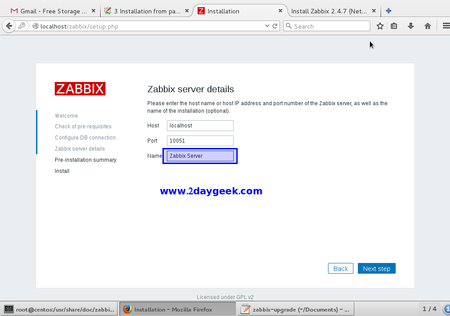Viewport: 450px width, 316px height.
Task: Click the Gmail favicon on the first tab
Action: 14,11
